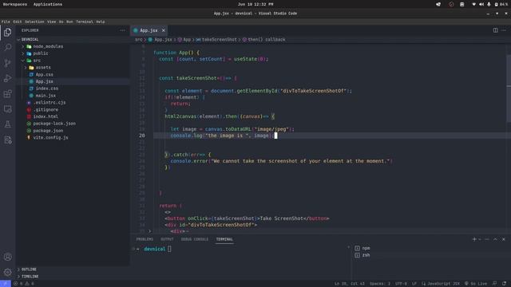Click errors and warnings count in status bar

click(24, 284)
